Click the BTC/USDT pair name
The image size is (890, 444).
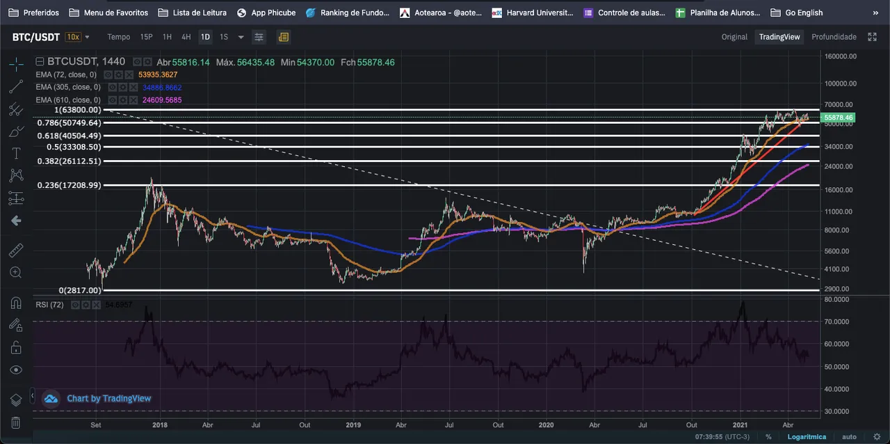tap(35, 37)
